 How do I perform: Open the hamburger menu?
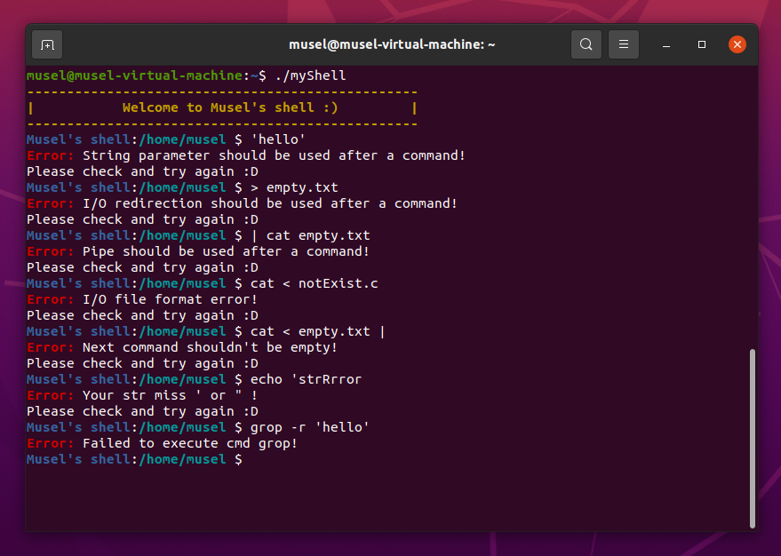point(624,44)
